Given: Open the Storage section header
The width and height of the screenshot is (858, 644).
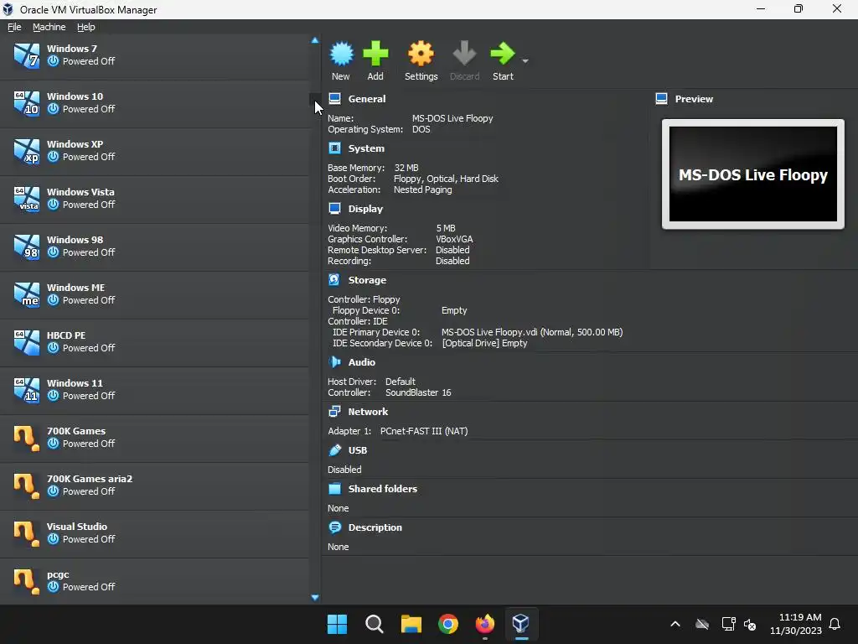Looking at the screenshot, I should coord(367,280).
